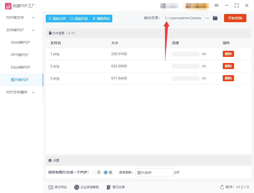Open the 企业微信客服 link
254x193 pixels.
click(x=90, y=187)
